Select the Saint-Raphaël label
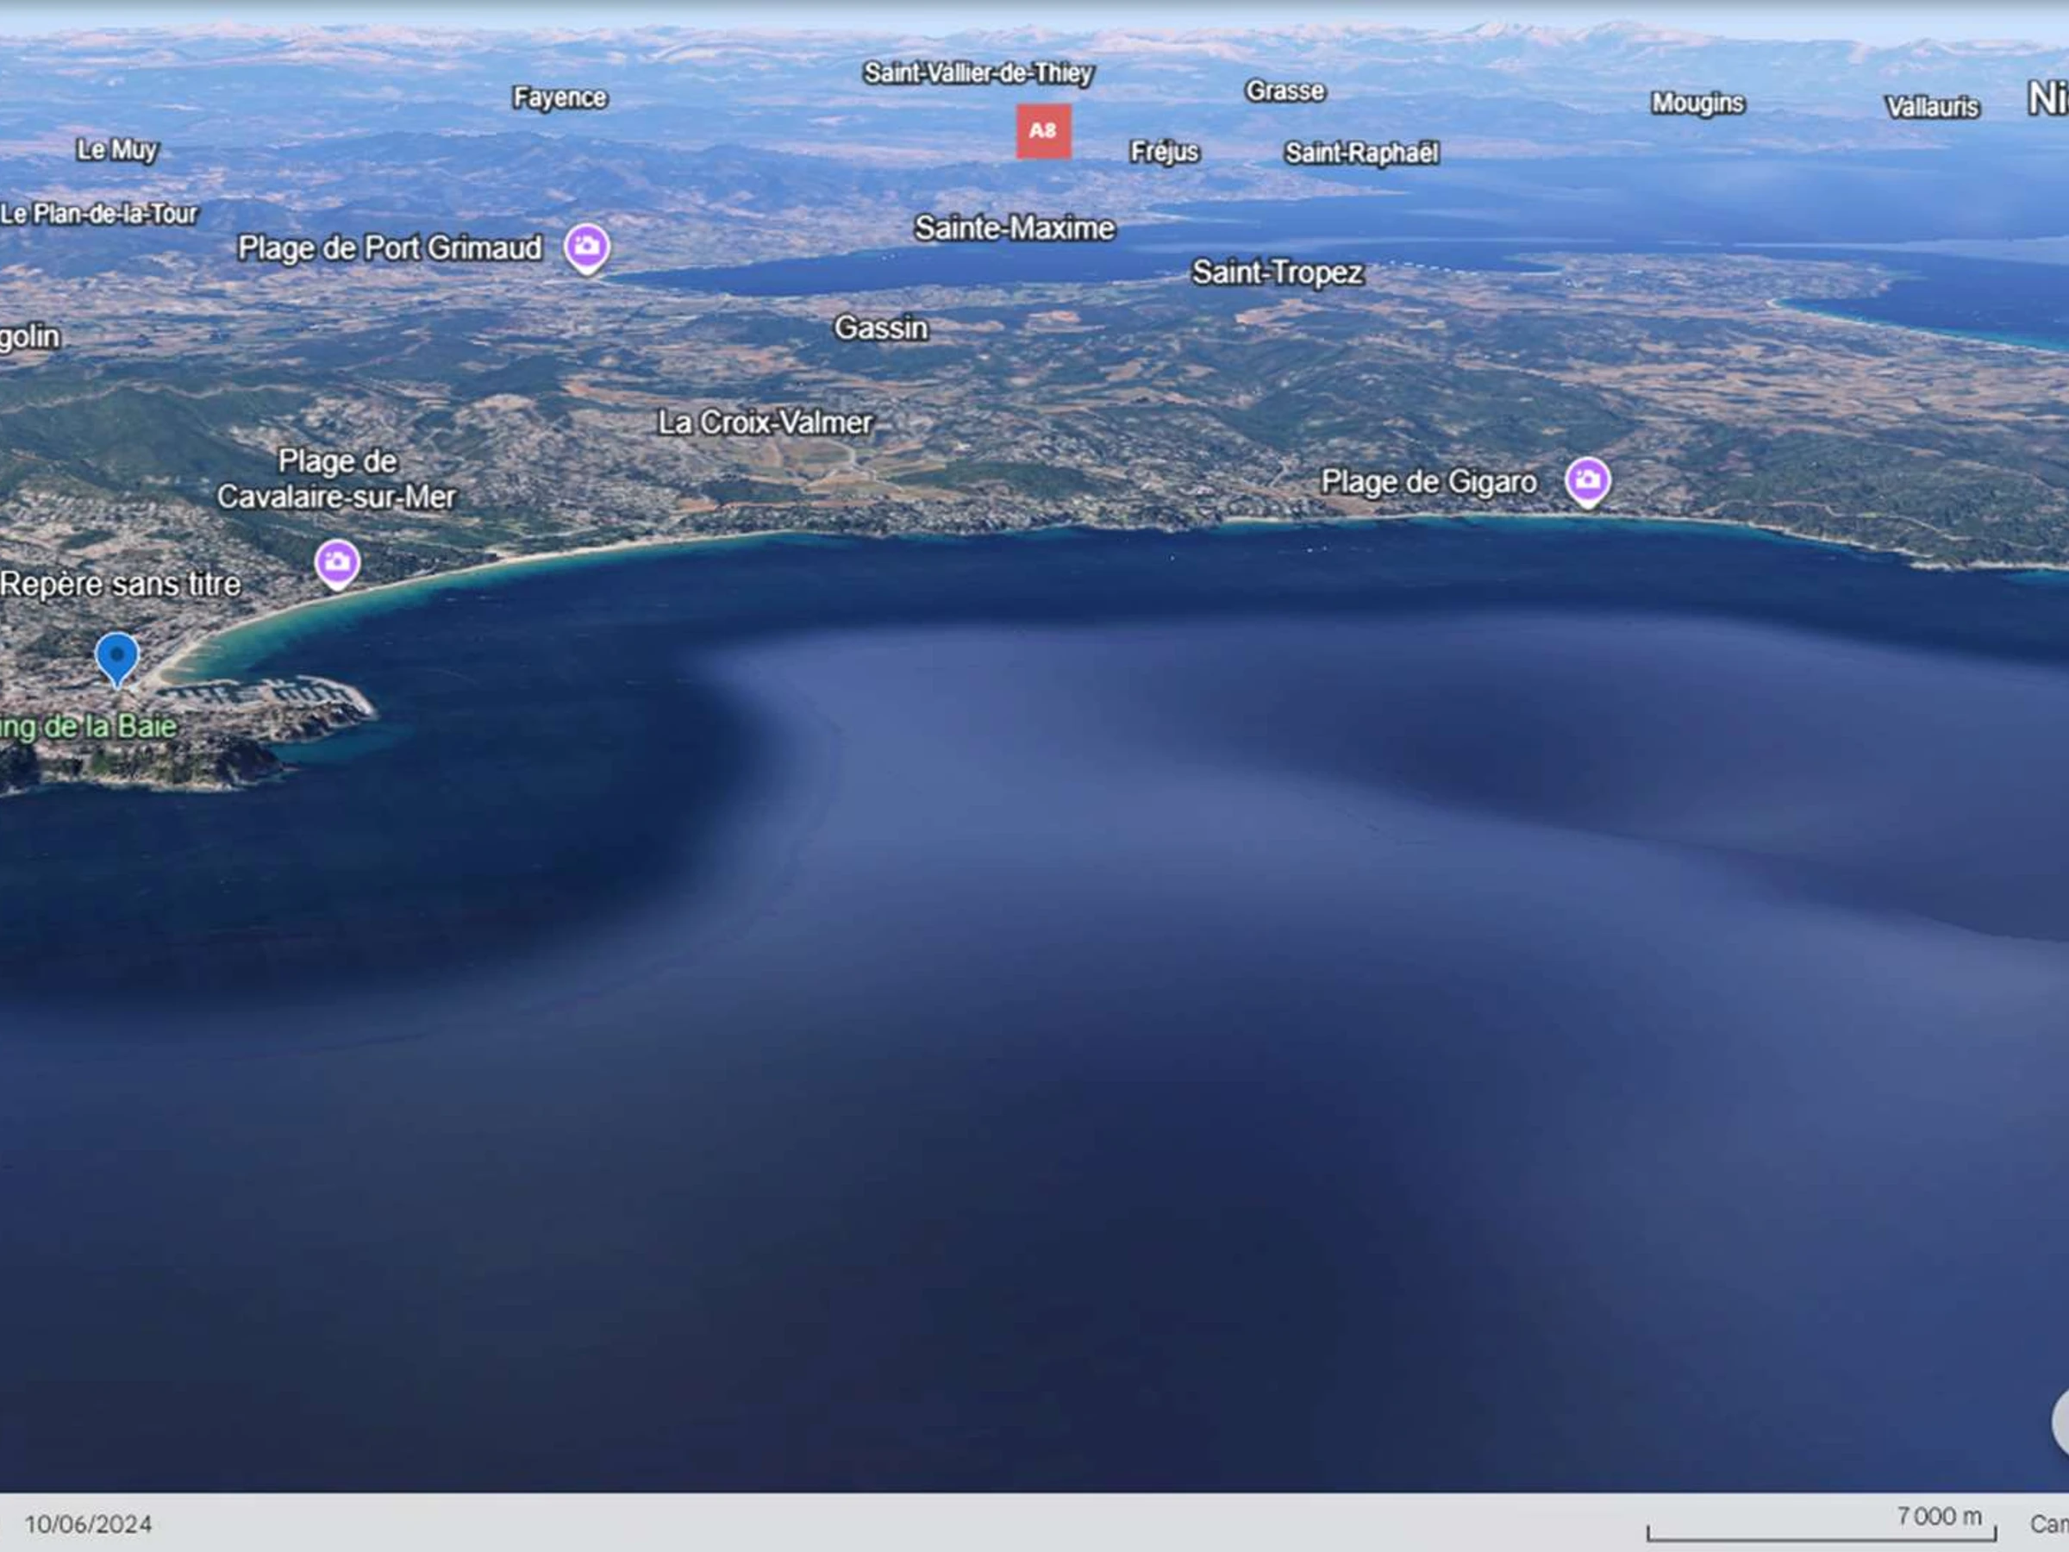2069x1552 pixels. (x=1361, y=153)
